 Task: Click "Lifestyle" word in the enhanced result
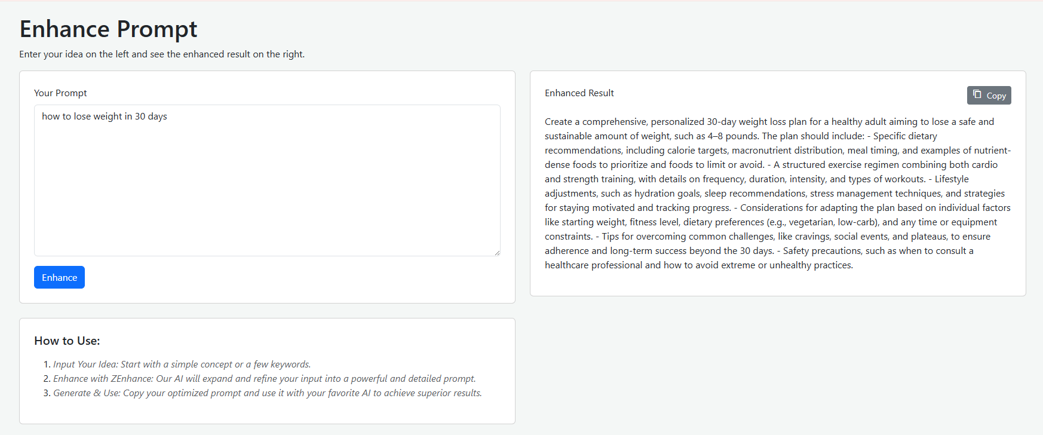[952, 179]
